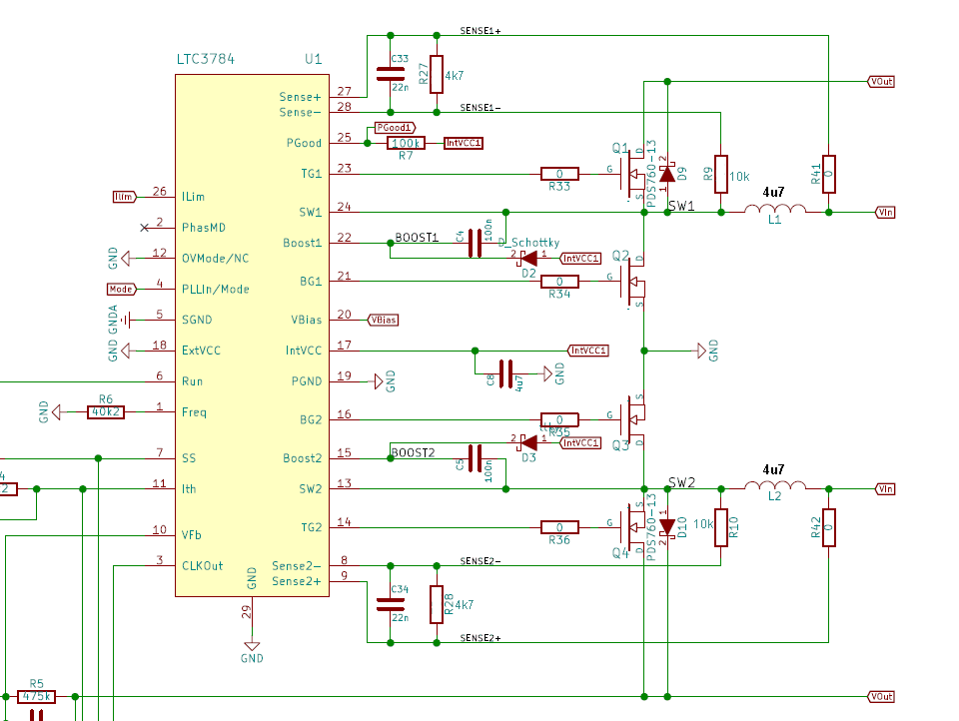Click the BOOST2 net label
The height and width of the screenshot is (721, 959).
click(x=413, y=452)
